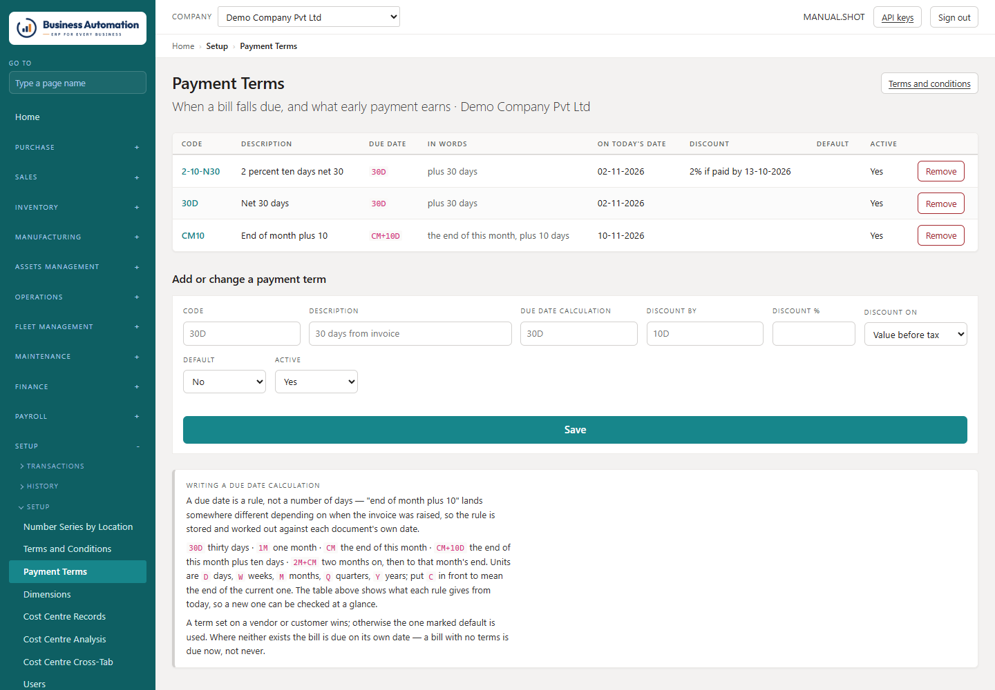995x690 pixels.
Task: Open the Active dropdown in the form
Action: point(316,382)
